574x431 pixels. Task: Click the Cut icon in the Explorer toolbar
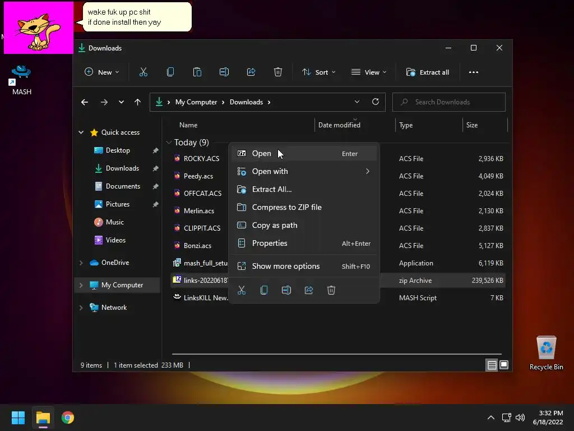(143, 72)
